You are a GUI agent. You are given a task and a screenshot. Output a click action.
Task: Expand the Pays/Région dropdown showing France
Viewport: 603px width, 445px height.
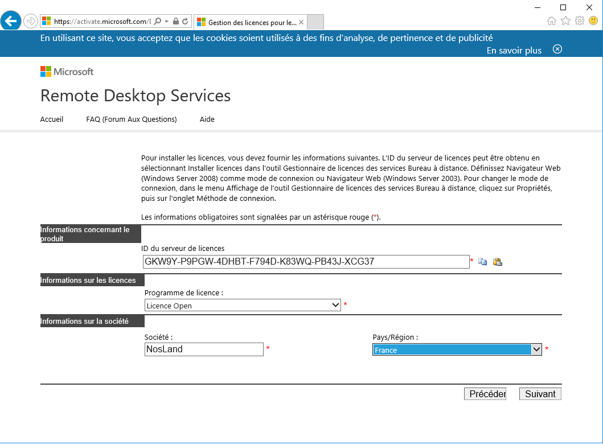click(457, 350)
